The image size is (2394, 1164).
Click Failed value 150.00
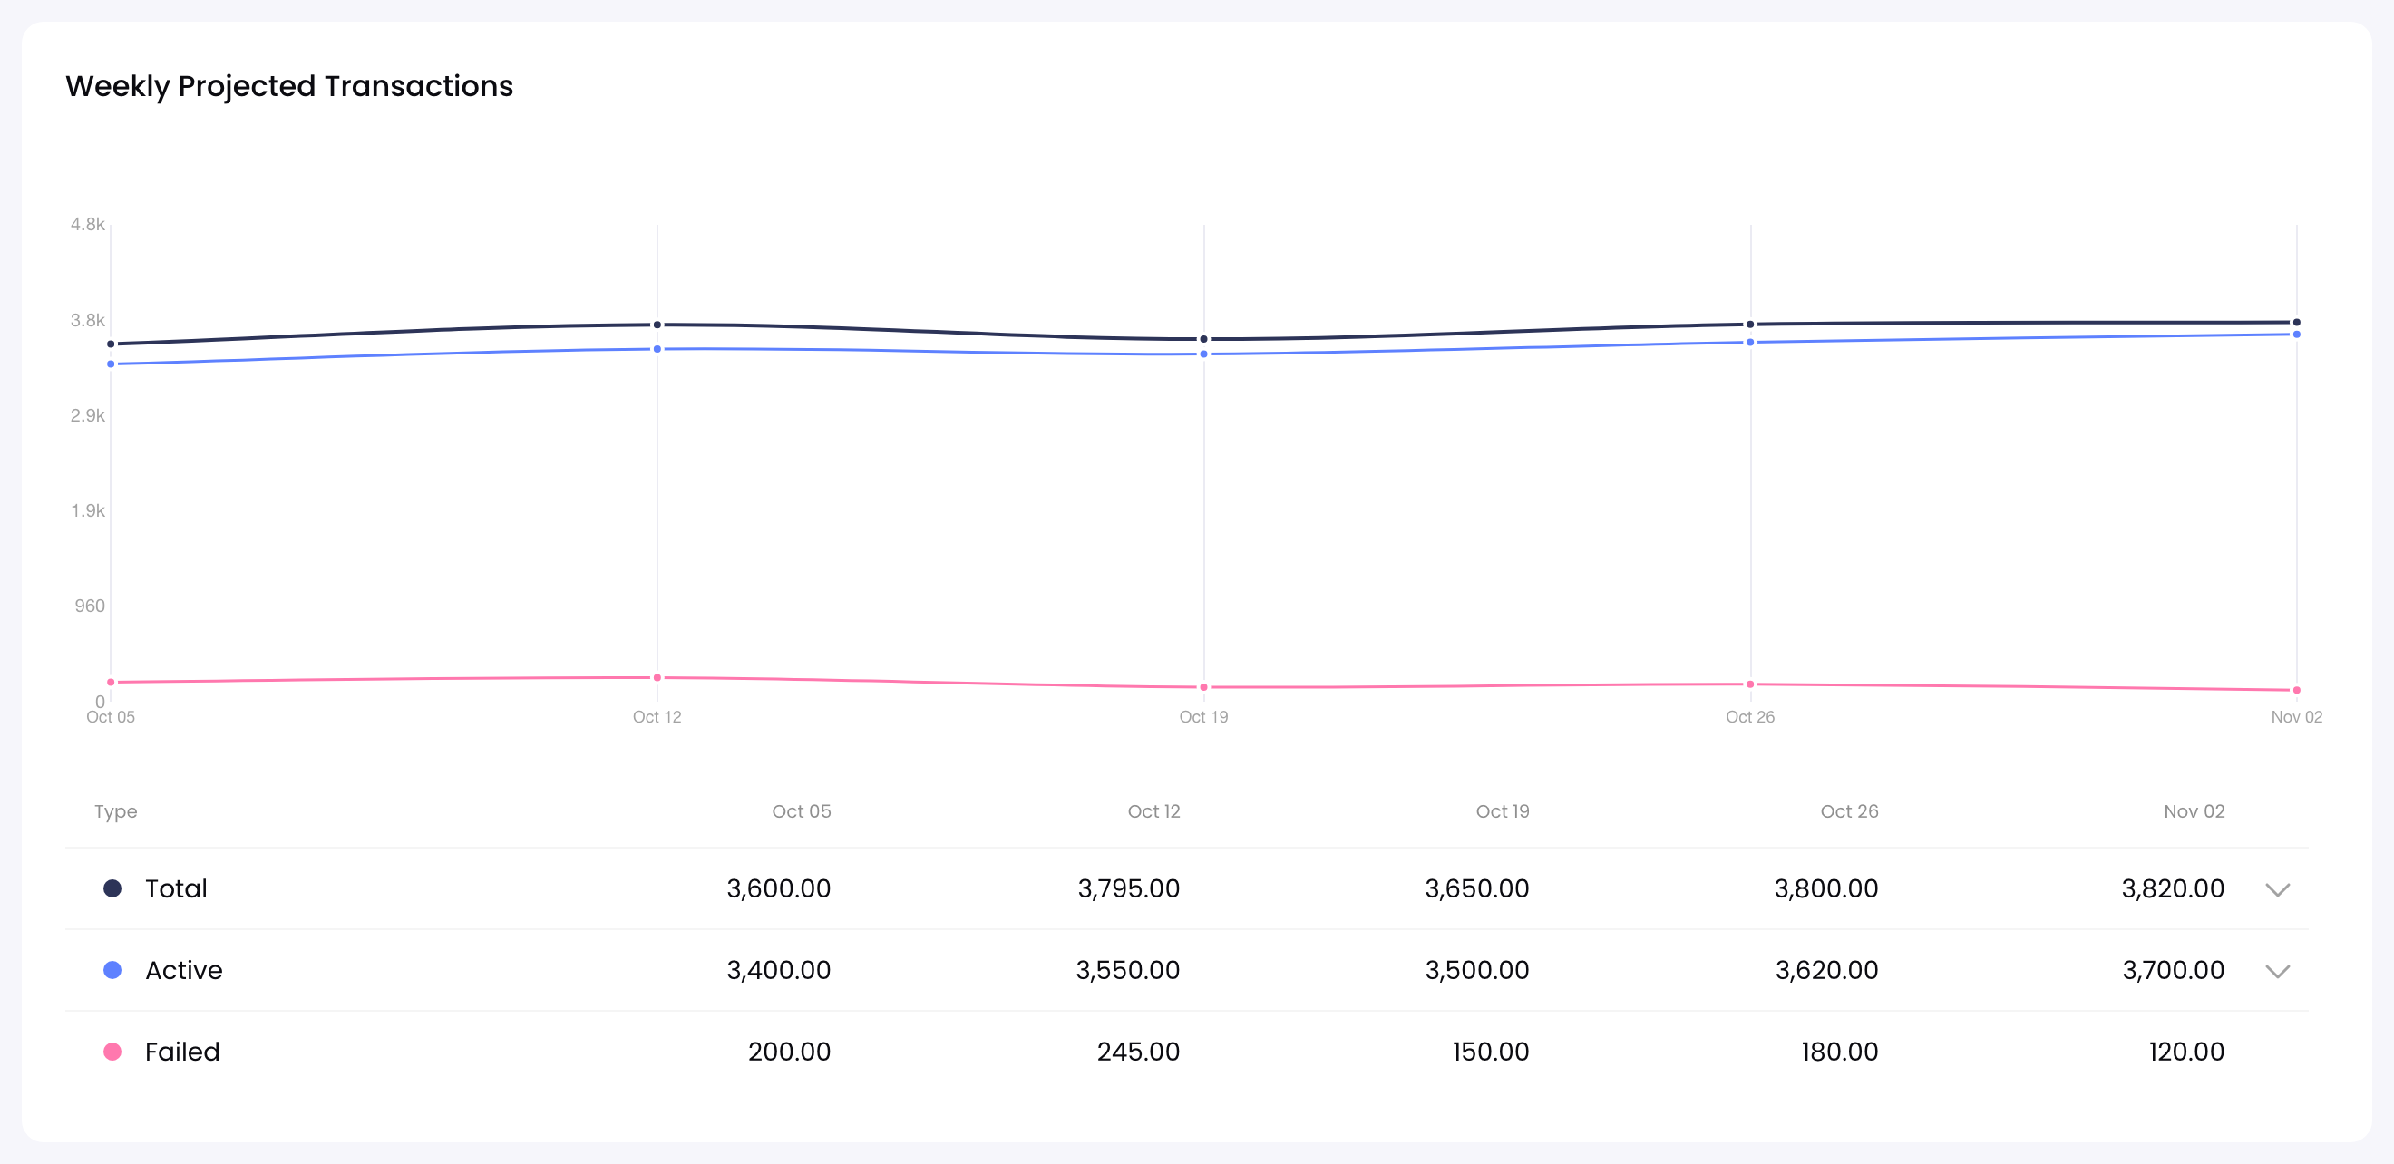point(1491,1052)
